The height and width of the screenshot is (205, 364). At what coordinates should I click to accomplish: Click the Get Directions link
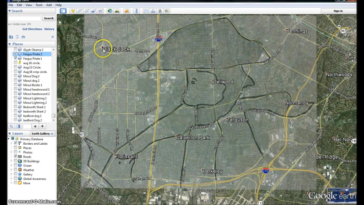[32, 29]
